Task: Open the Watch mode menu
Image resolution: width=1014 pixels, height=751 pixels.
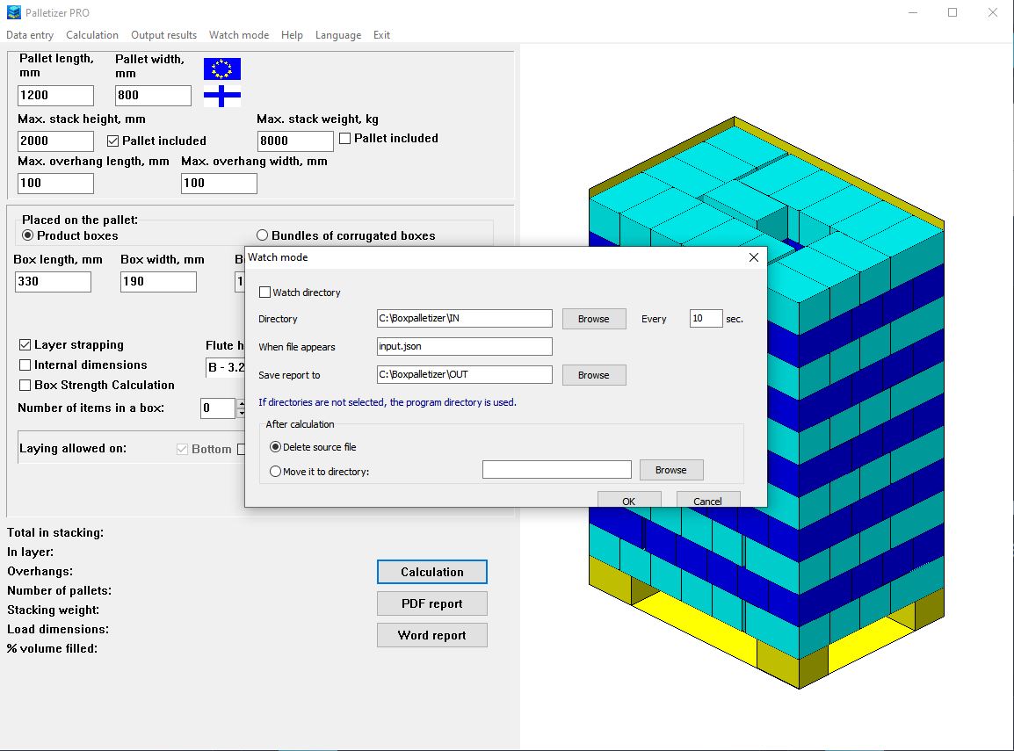Action: 239,35
